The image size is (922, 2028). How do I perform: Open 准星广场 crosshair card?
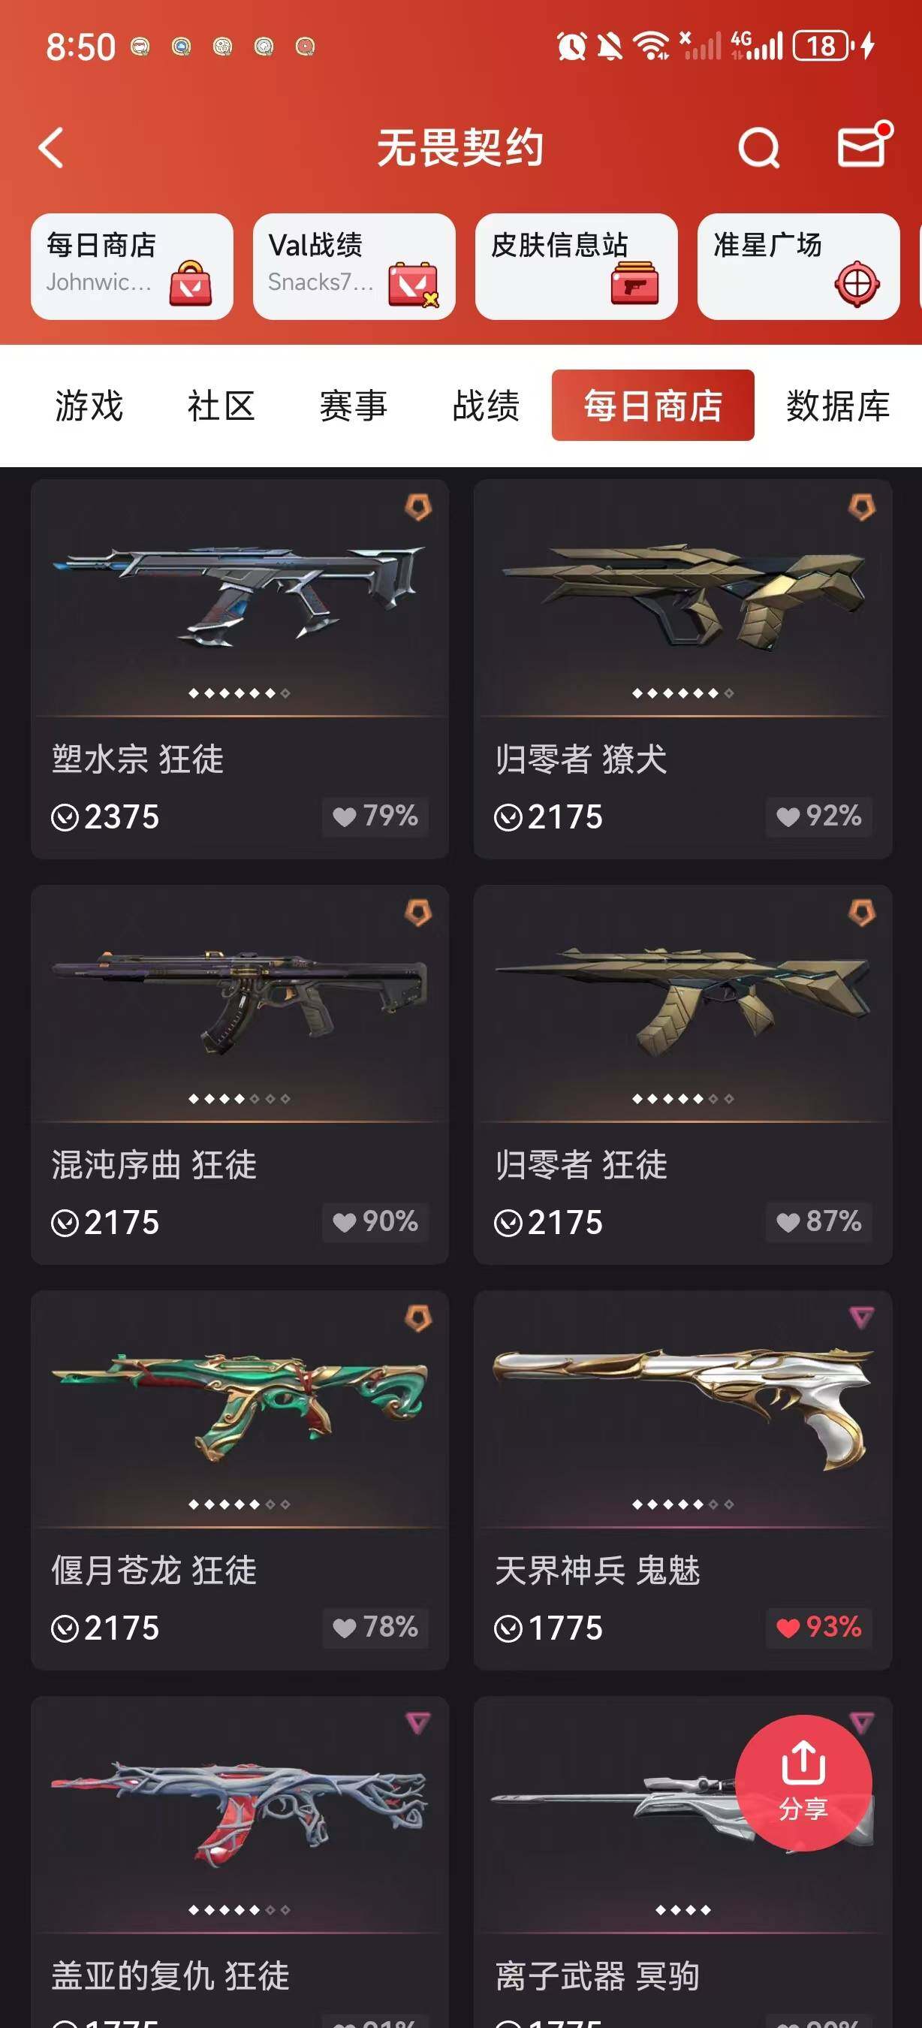coord(798,266)
